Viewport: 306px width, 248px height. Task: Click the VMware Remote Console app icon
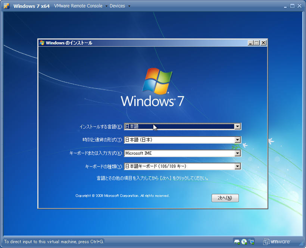6,6
